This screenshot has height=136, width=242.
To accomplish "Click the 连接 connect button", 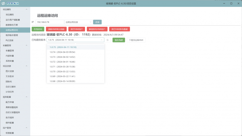I will pos(97,22).
